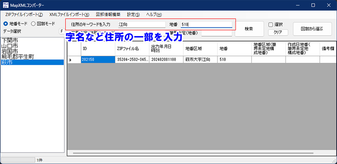Click the partially hidden input field under 地番
Image resolution: width=337 pixels, height=164 pixels.
pos(217,33)
